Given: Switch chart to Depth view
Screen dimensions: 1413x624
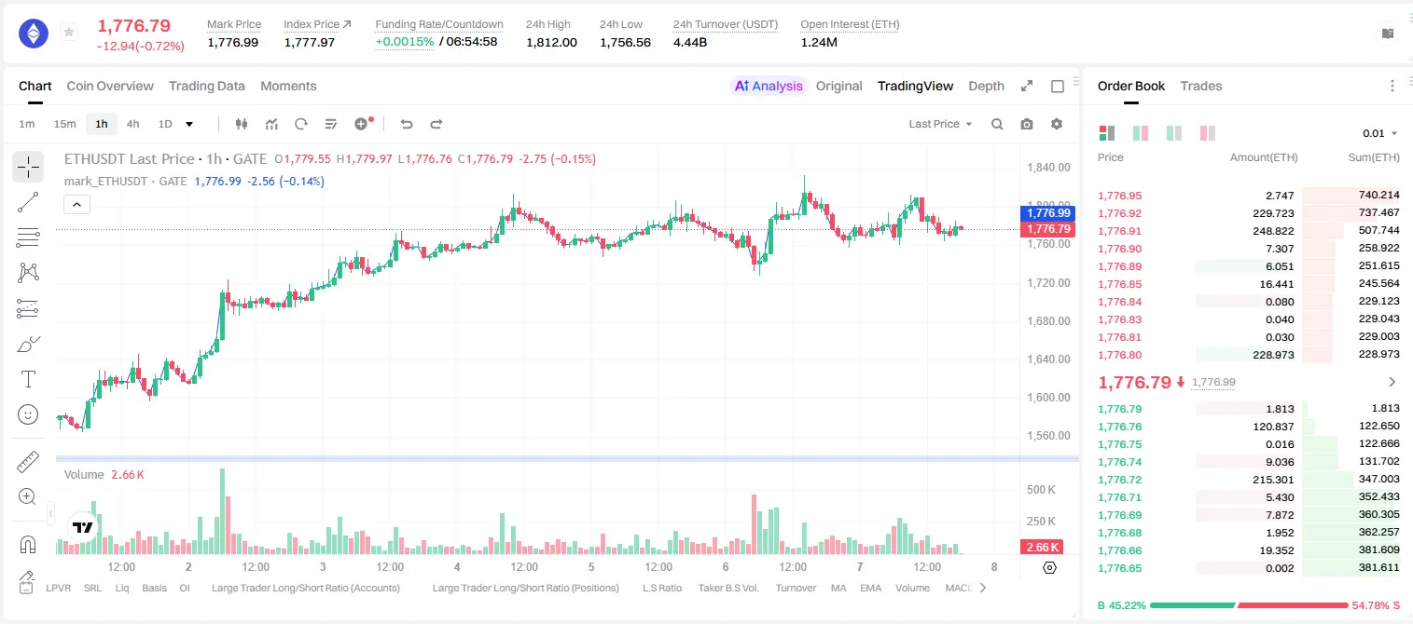Looking at the screenshot, I should point(986,86).
